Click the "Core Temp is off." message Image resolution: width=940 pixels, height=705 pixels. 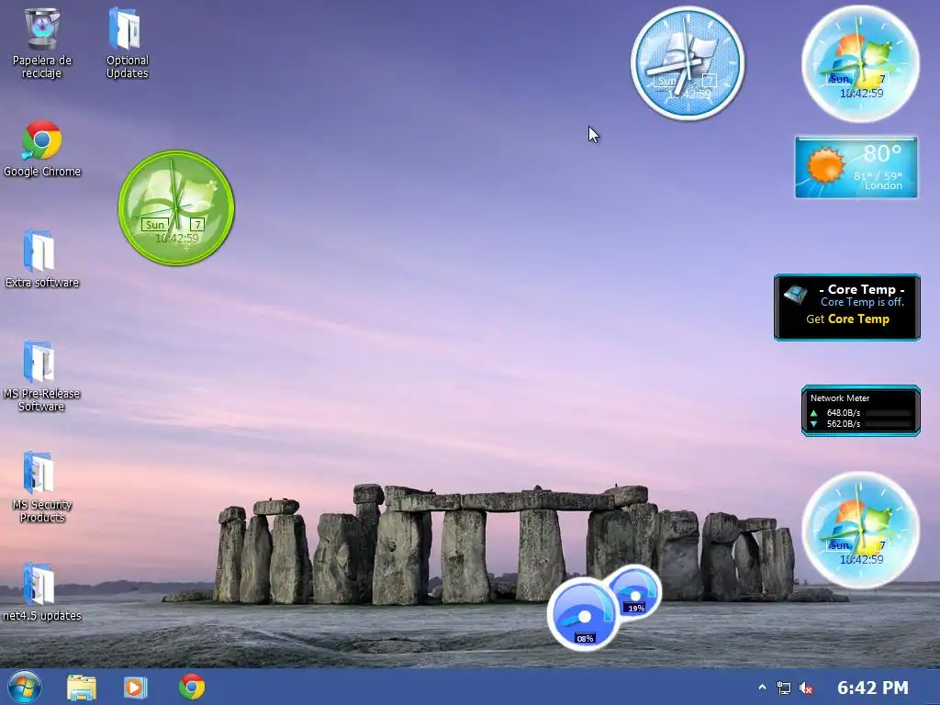[862, 302]
